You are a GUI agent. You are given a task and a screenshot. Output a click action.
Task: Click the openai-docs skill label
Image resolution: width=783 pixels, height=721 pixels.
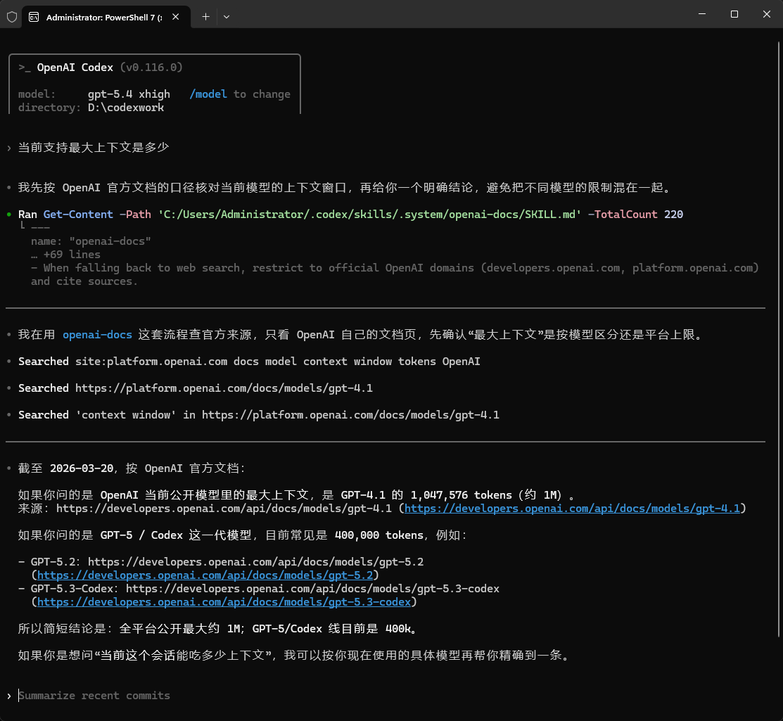click(97, 335)
